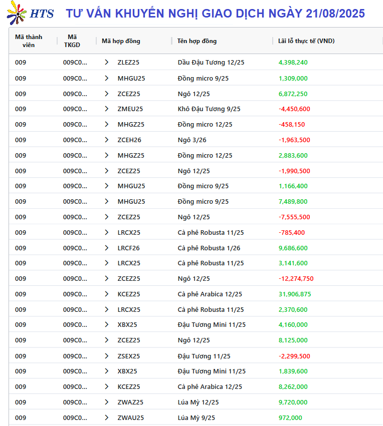
Task: Select the Lúa Mỳ 12/25 cell
Action: pos(198,402)
